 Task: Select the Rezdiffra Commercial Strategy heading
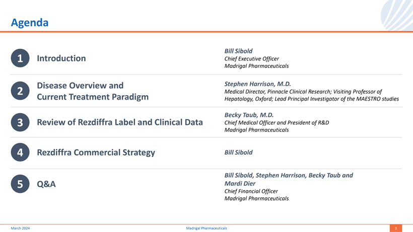click(96, 152)
